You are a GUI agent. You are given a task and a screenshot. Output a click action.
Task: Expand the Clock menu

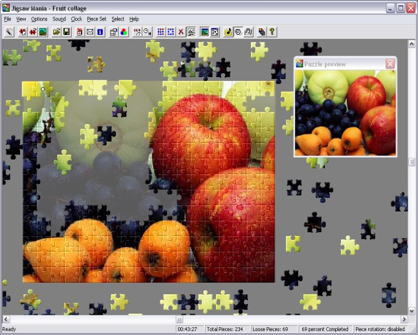[76, 19]
